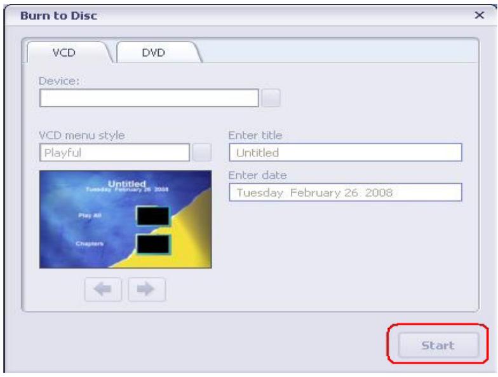Click the Enter date input field
The height and width of the screenshot is (377, 498).
pyautogui.click(x=346, y=192)
